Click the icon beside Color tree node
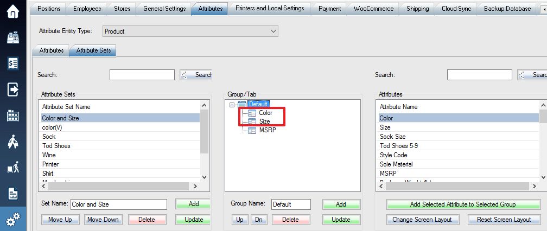The height and width of the screenshot is (231, 547). pos(252,113)
